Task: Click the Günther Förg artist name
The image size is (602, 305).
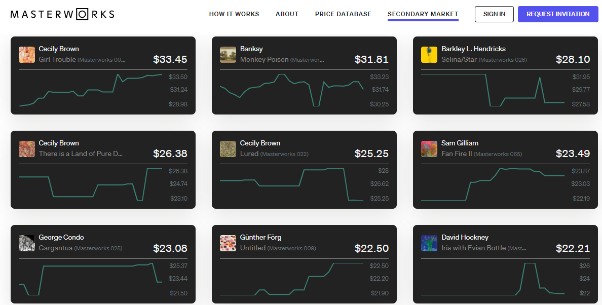Action: [260, 238]
